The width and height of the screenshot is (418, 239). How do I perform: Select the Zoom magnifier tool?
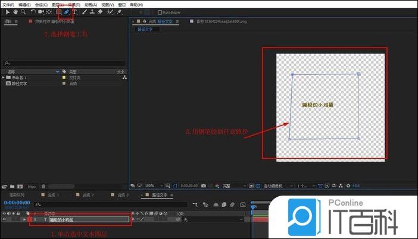(23, 11)
